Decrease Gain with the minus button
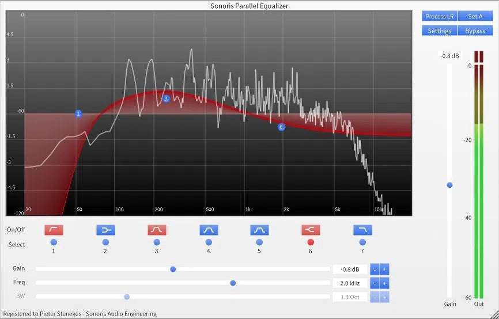The image size is (499, 319). coord(375,269)
